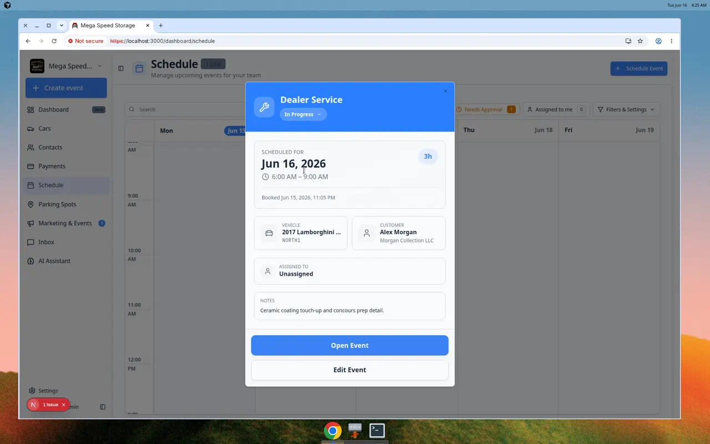
Task: Open the tab search dropdown arrow
Action: pyautogui.click(x=62, y=26)
